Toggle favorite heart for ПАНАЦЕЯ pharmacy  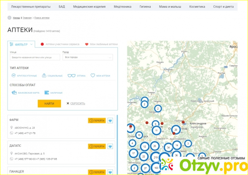[110, 172]
